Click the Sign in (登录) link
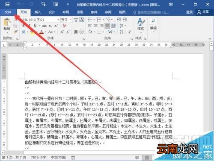Screen dimensions: 214x161 pyautogui.click(x=189, y=12)
